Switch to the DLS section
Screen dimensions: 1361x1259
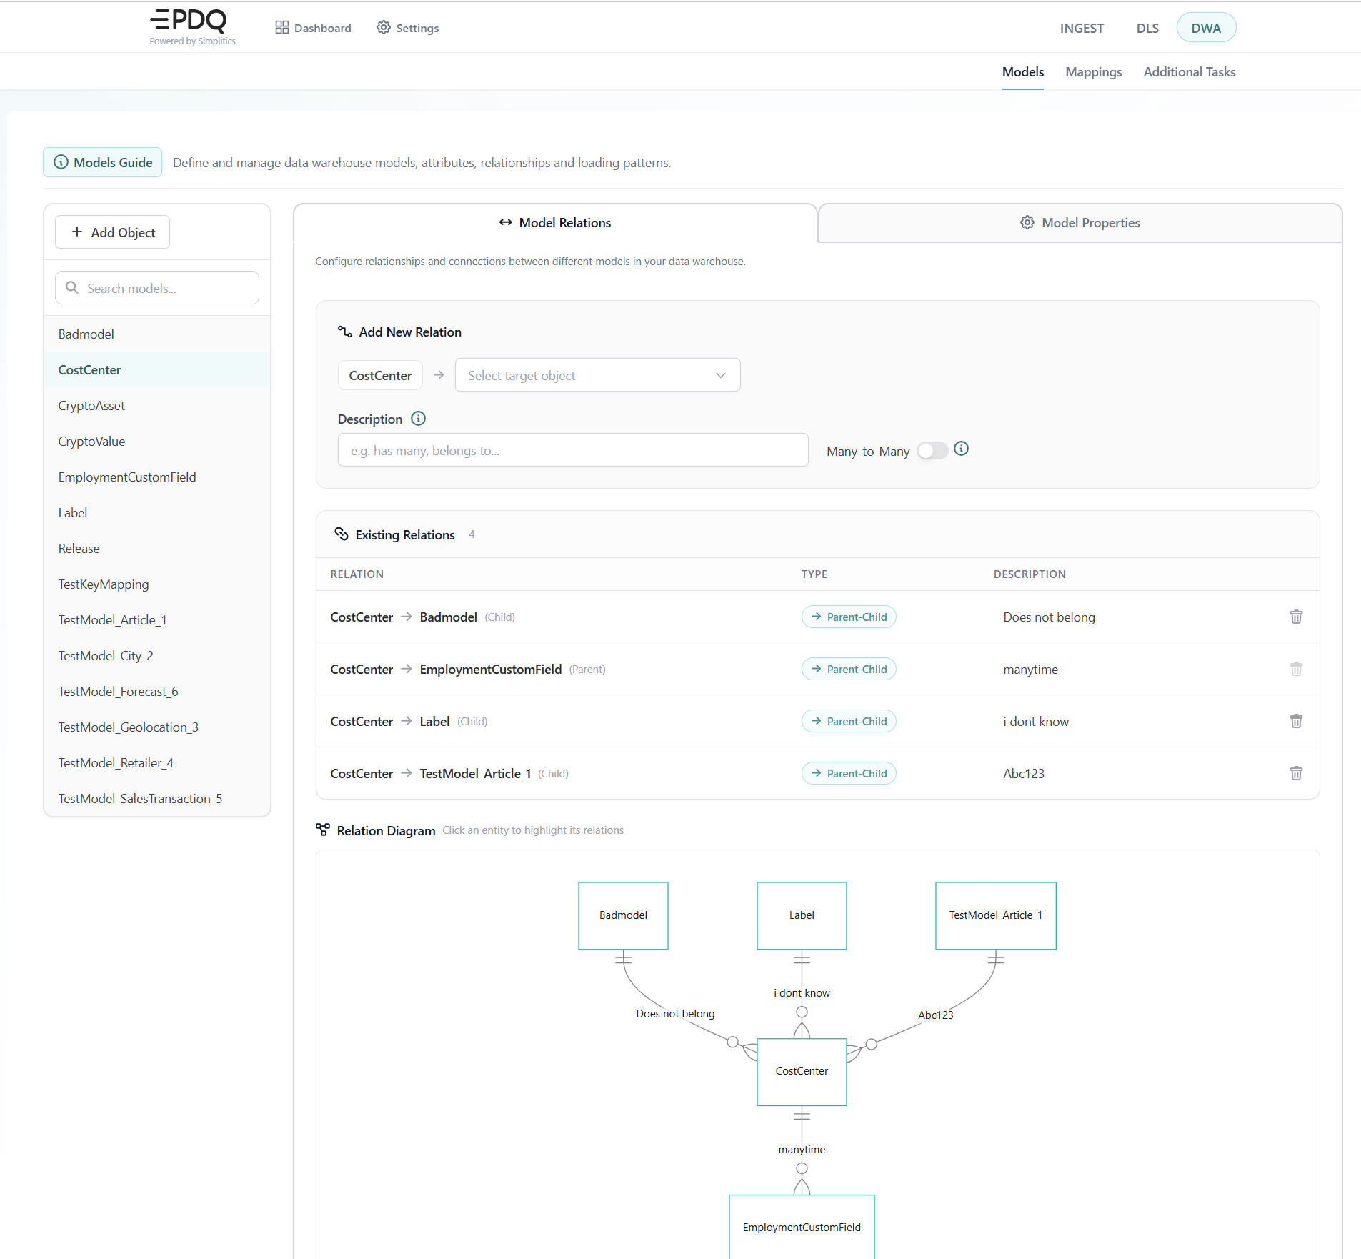[x=1147, y=28]
